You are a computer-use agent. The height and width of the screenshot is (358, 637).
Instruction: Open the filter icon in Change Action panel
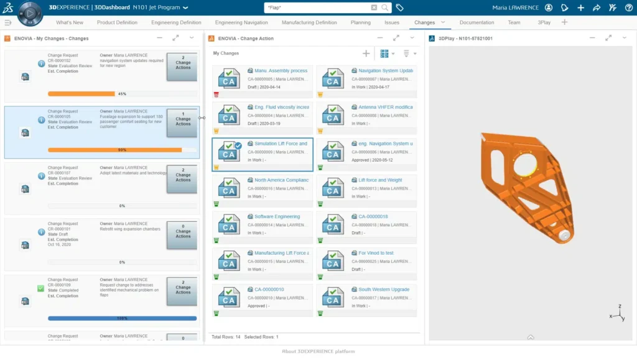407,53
